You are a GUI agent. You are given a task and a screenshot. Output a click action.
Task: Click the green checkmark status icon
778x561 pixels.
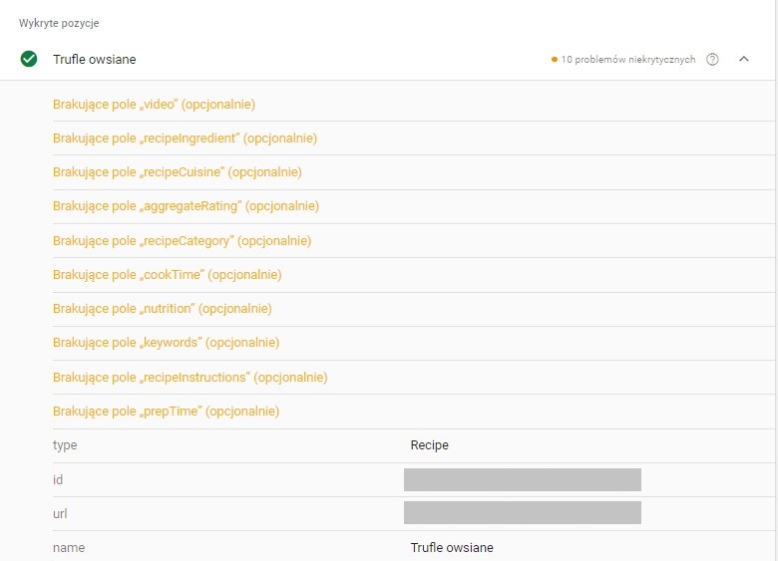(29, 59)
